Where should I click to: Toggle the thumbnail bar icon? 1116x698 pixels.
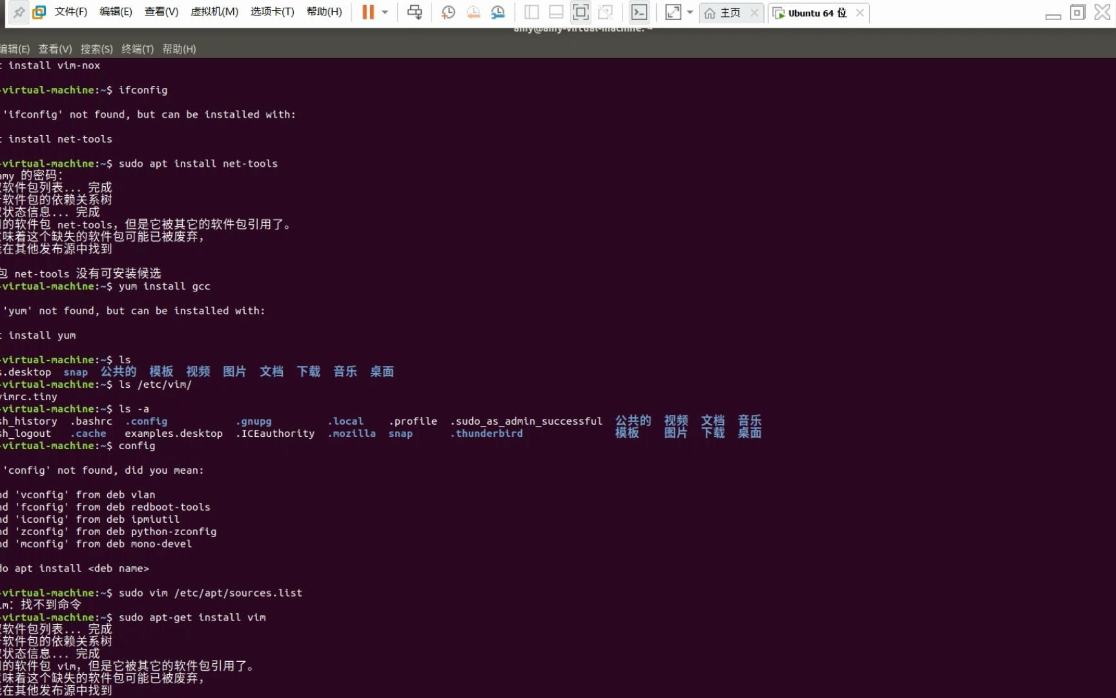[x=556, y=12]
